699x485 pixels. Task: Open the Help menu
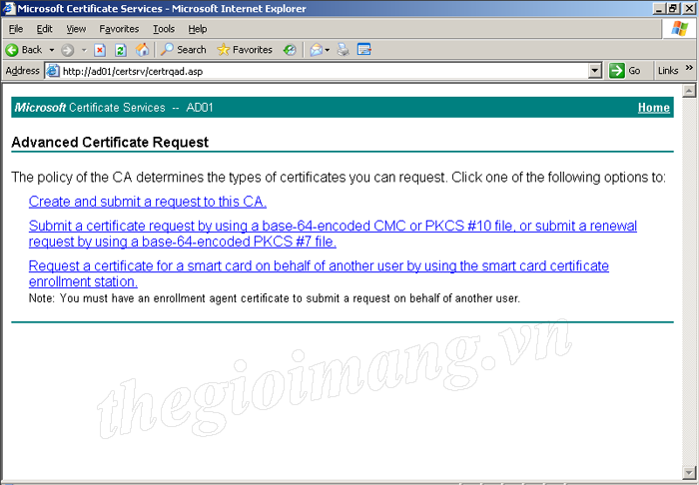pos(197,29)
